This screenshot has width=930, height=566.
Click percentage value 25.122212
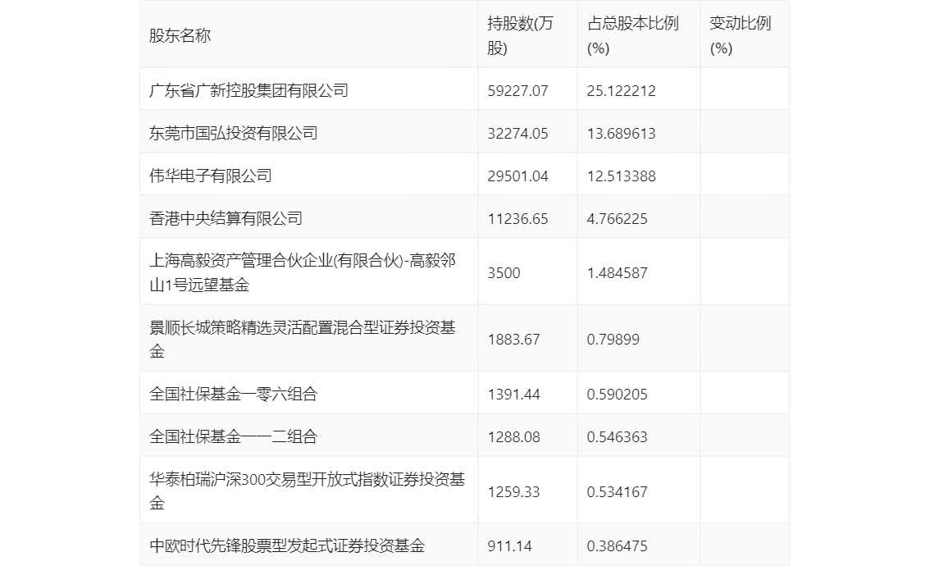point(621,91)
